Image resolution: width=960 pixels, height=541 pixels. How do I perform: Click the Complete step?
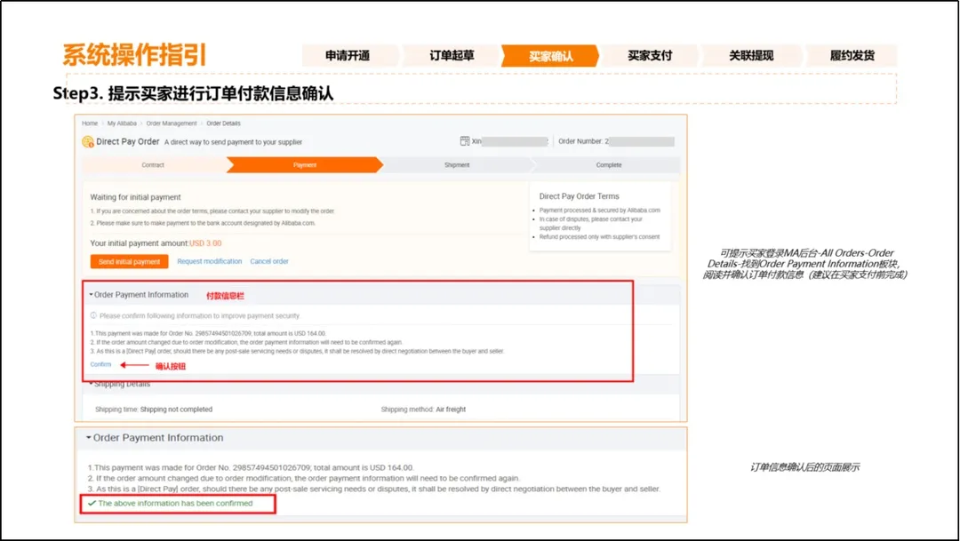607,164
